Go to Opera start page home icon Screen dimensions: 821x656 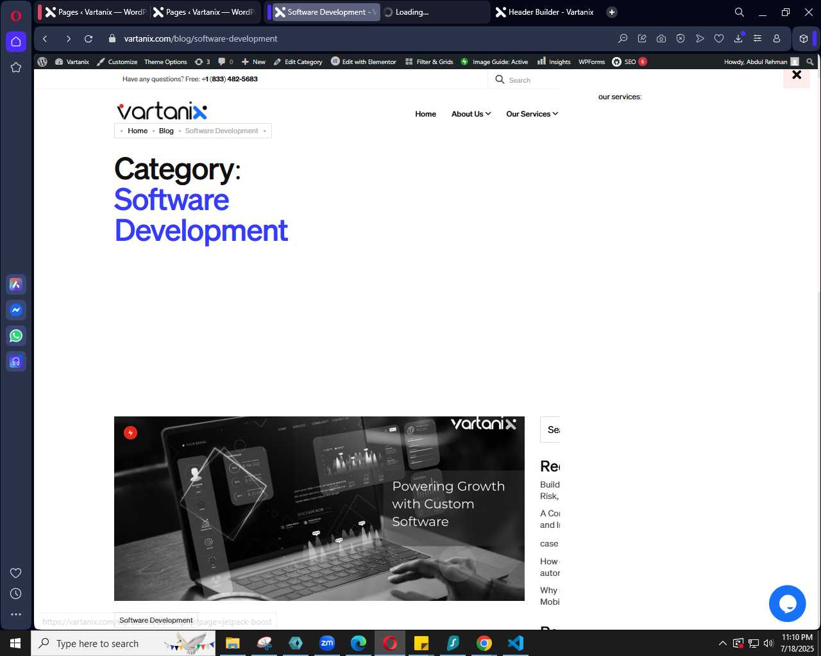16,42
